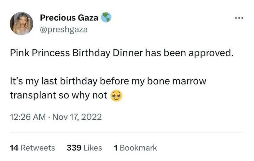The image size is (254, 161).
Task: Click the teary-eyed face emoji in tweet
Action: pos(117,96)
